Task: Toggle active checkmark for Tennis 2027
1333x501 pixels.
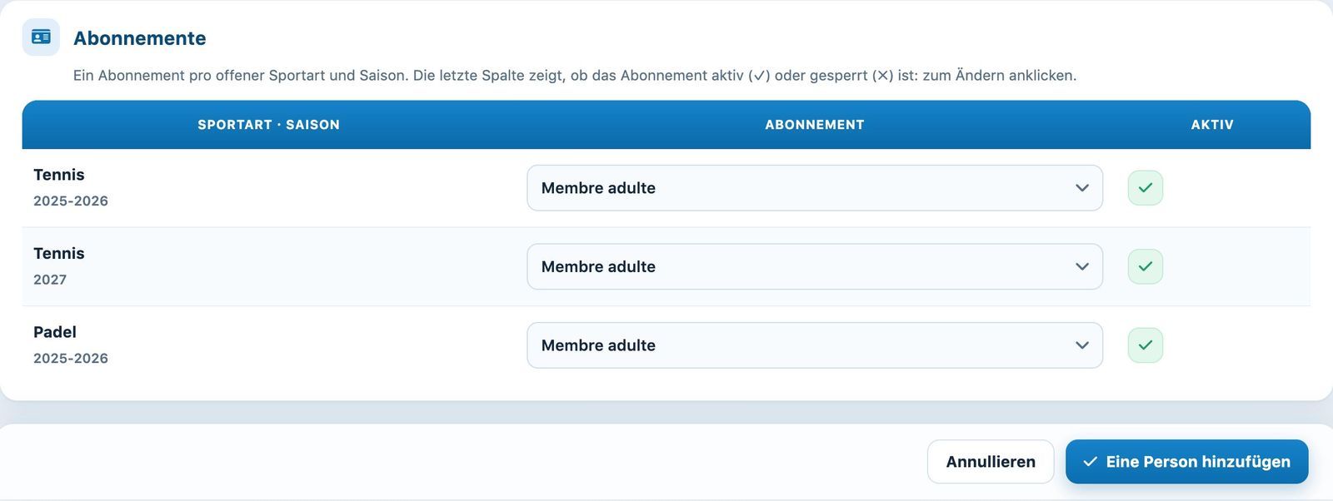Action: [x=1145, y=266]
